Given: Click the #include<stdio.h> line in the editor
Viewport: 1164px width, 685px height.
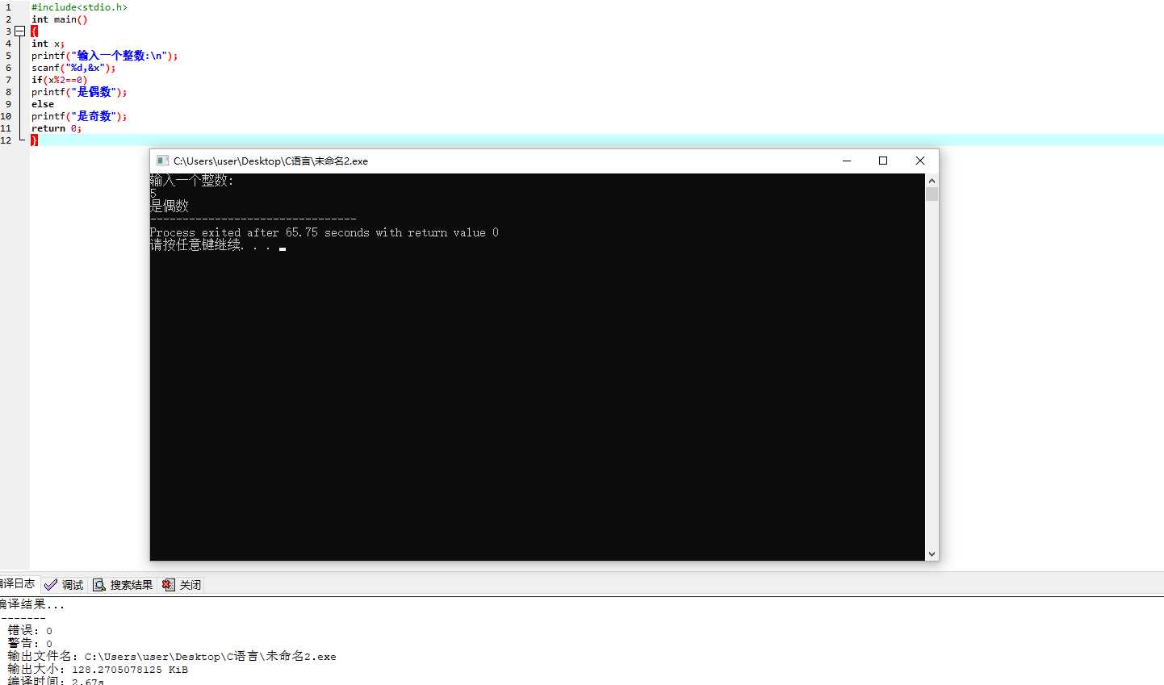Looking at the screenshot, I should pyautogui.click(x=79, y=7).
